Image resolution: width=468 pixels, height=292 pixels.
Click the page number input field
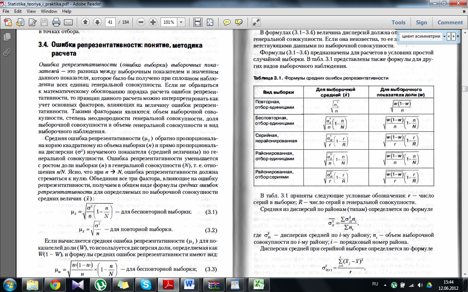point(110,22)
